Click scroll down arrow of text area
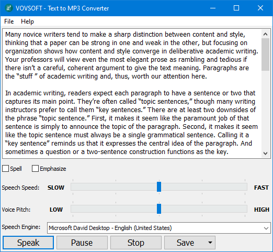 265,154
